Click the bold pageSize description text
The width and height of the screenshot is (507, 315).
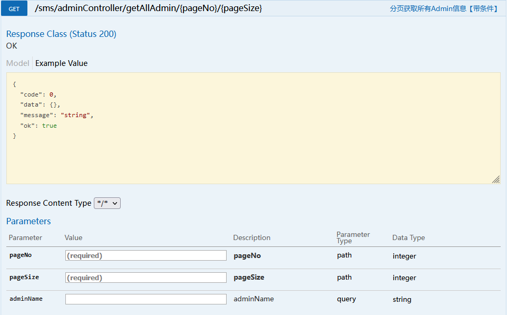click(x=249, y=278)
